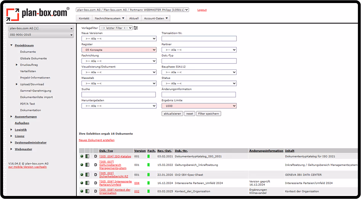Click the D icon in the Interessierte Parteien/Umfeld row
361x199 pixels.
96,183
